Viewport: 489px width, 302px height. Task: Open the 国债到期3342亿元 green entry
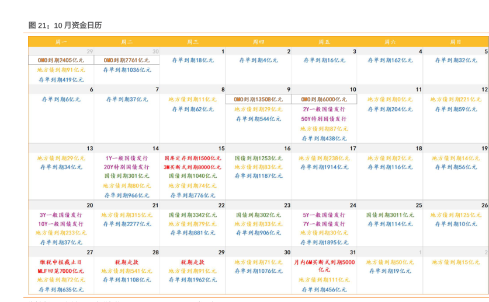(193, 215)
